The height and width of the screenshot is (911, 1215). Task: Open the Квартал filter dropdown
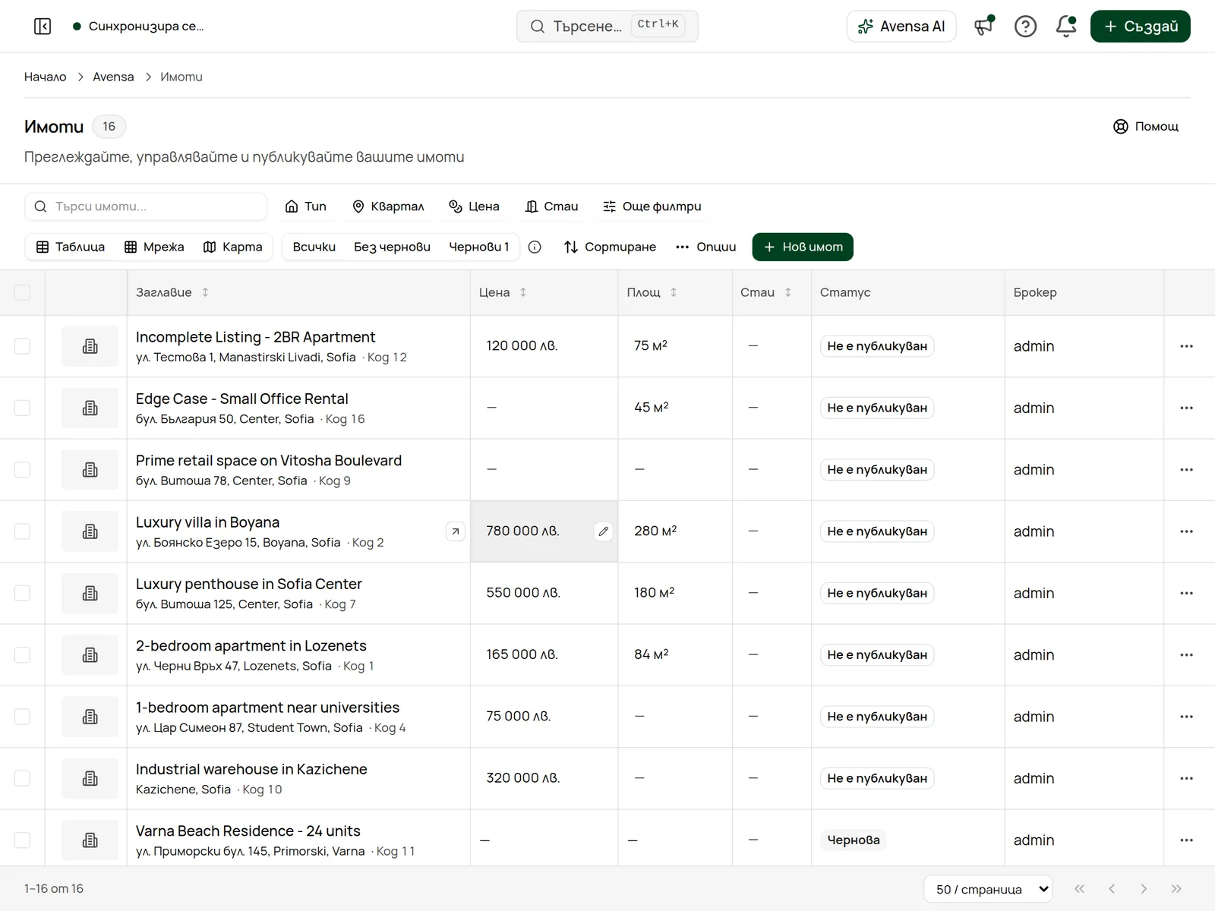pyautogui.click(x=388, y=206)
